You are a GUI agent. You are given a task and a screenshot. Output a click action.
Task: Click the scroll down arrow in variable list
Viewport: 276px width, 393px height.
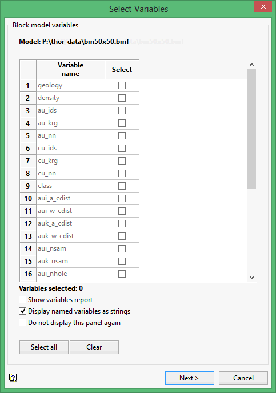coord(251,278)
